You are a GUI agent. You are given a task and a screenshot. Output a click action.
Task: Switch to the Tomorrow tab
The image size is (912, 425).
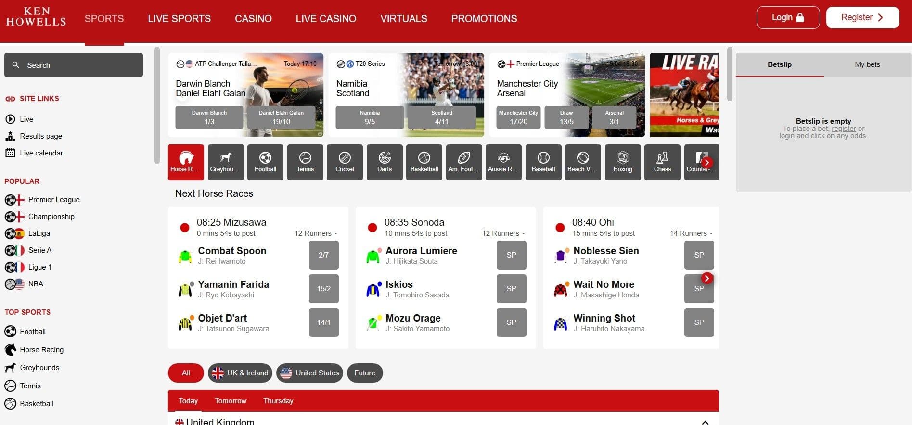(231, 400)
